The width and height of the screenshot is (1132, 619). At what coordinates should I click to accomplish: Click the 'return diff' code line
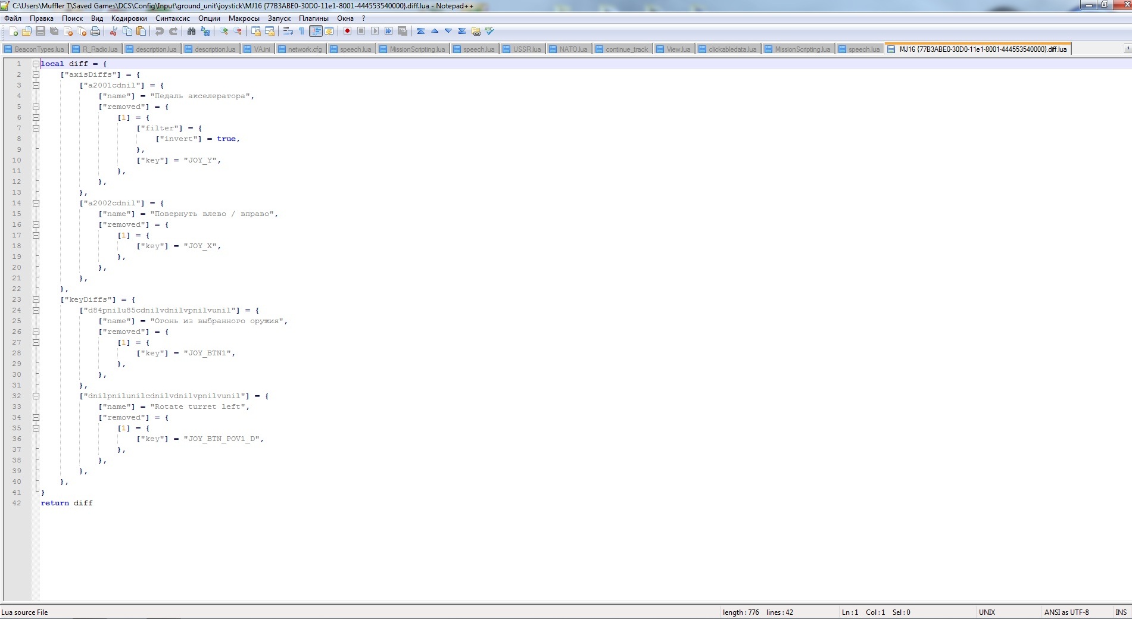[x=67, y=503]
